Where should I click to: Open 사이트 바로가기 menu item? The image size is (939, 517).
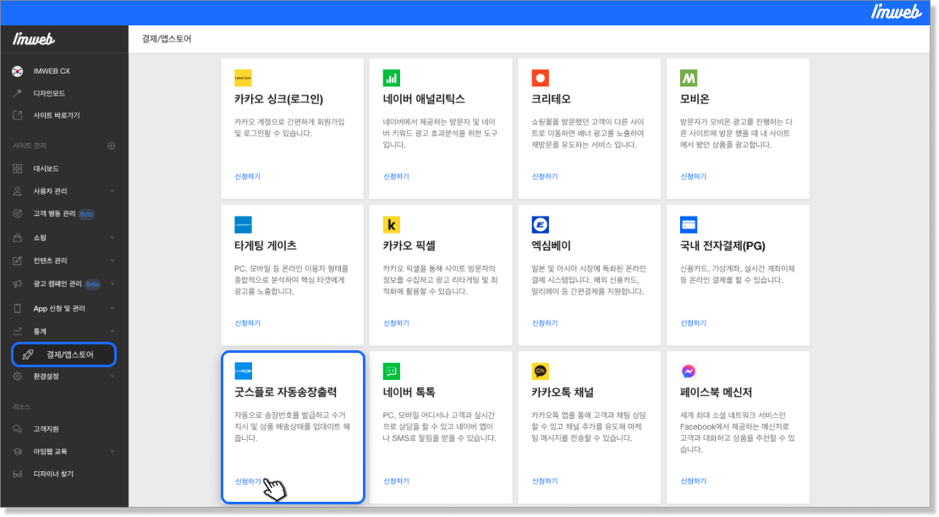tap(57, 115)
